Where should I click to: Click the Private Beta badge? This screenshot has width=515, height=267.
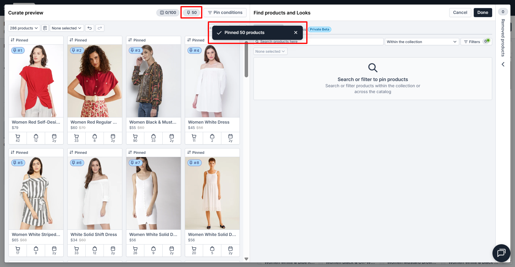pyautogui.click(x=319, y=29)
